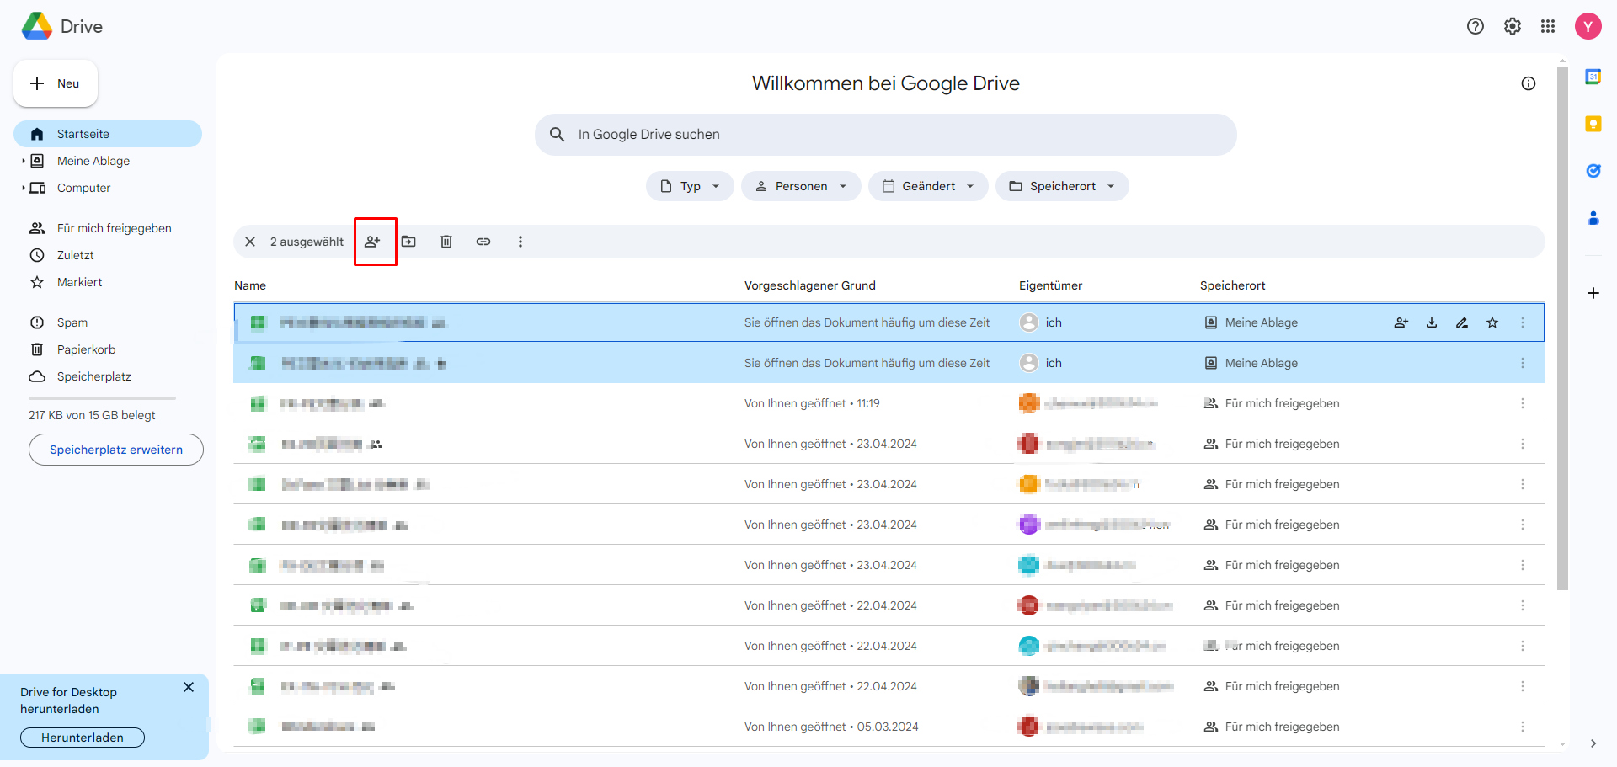This screenshot has width=1617, height=767.
Task: Copy link using the chain icon
Action: click(x=483, y=242)
